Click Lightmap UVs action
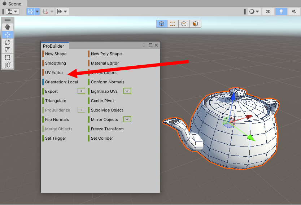The image size is (301, 205). click(104, 92)
